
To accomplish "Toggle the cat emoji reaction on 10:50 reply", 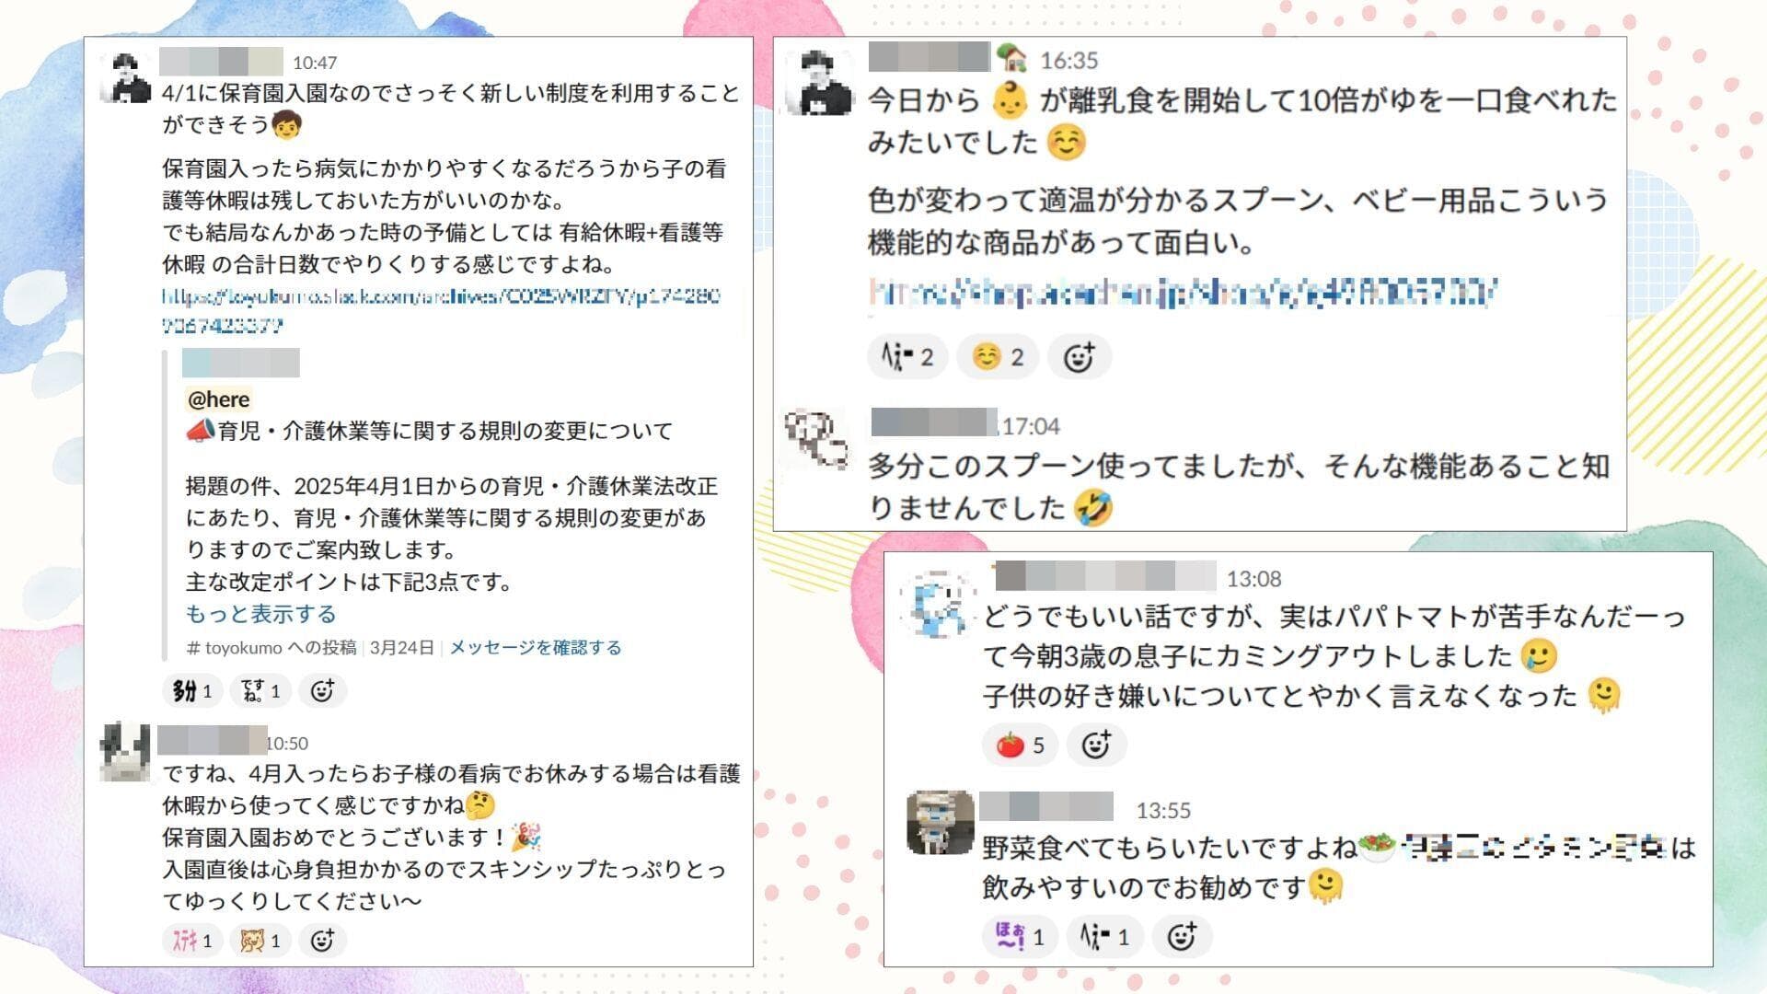I will (x=260, y=941).
